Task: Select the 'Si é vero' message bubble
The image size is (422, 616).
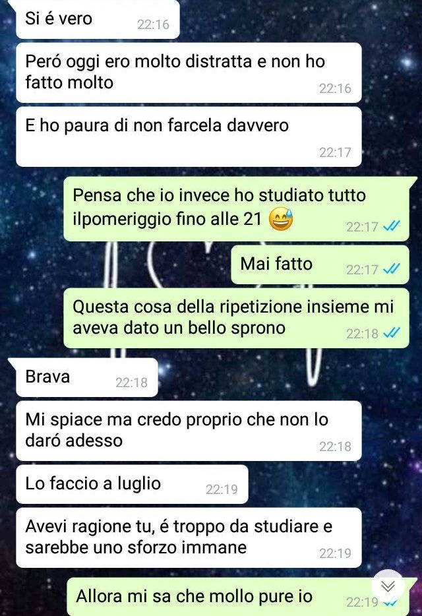Action: 98,19
